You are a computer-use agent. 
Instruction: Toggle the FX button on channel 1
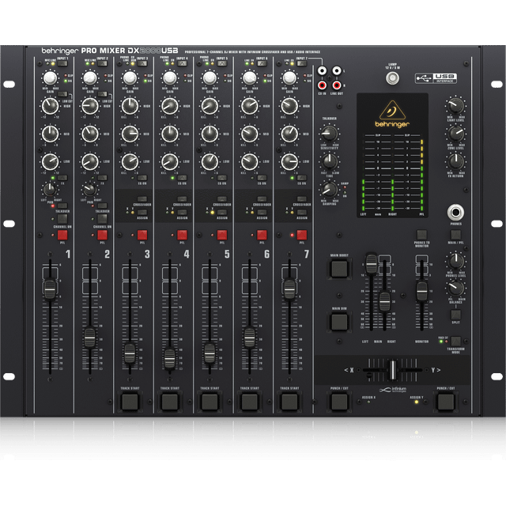click(x=62, y=178)
